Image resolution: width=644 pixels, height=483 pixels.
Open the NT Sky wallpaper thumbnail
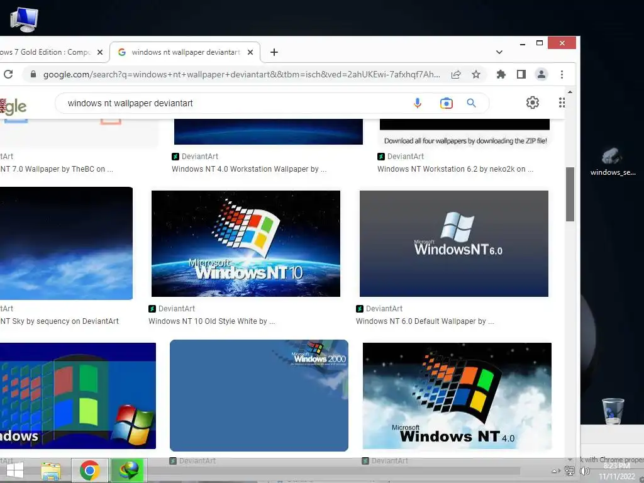tap(66, 243)
